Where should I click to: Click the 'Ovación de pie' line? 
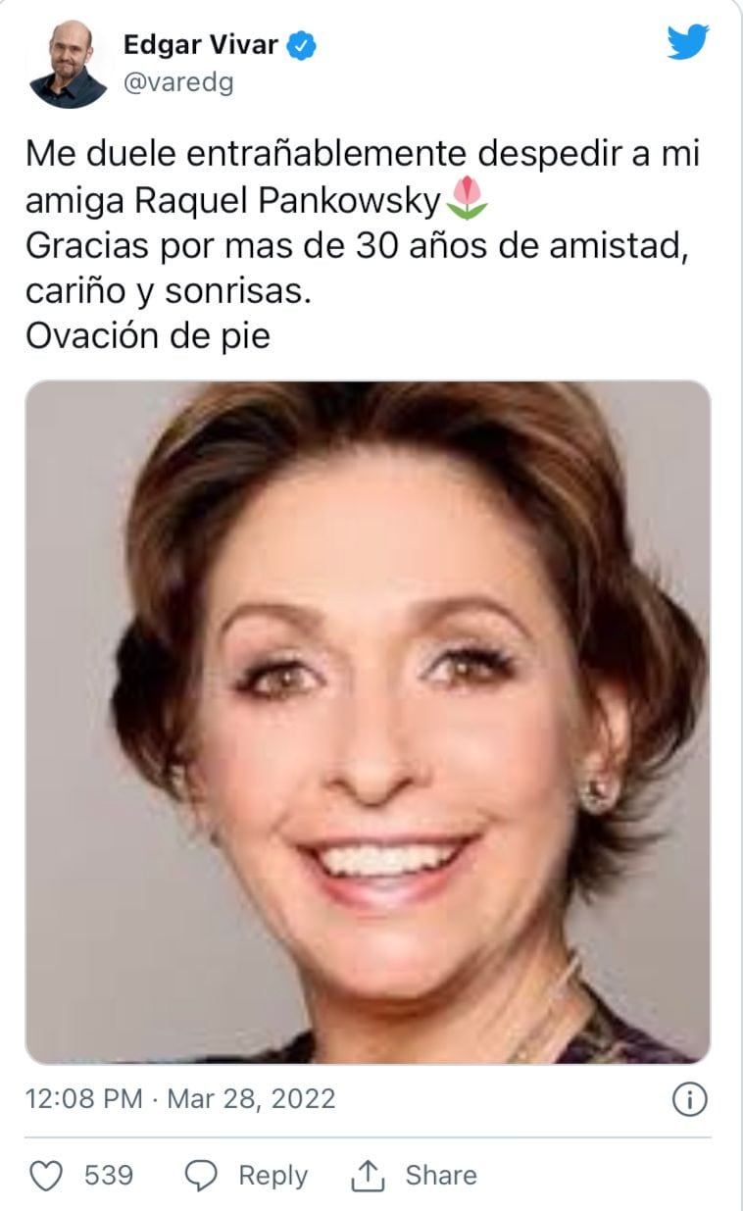point(147,336)
